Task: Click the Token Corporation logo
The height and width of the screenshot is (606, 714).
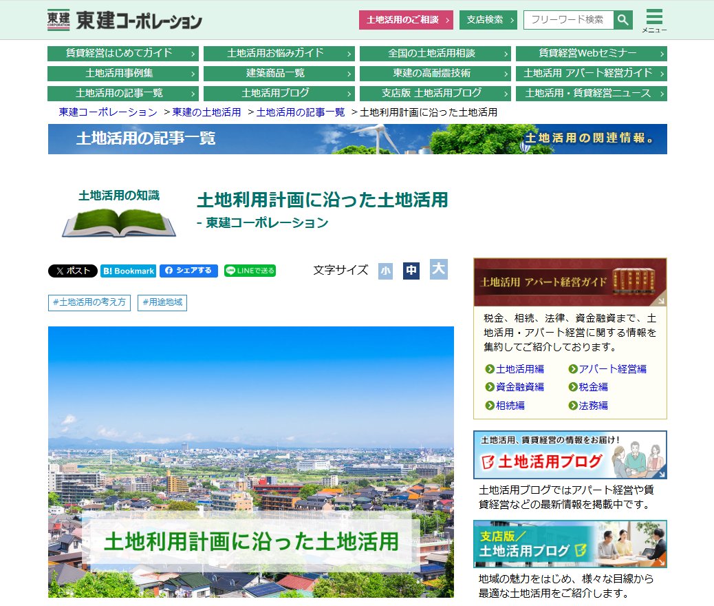Action: tap(125, 20)
